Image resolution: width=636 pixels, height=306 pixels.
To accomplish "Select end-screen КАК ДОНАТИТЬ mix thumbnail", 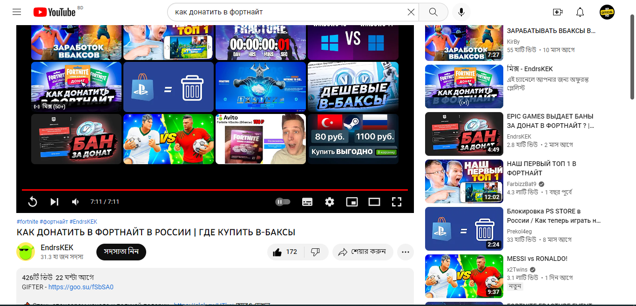I will pyautogui.click(x=76, y=87).
